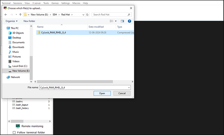Click the Help question mark icon
Screen dimensions: 224x135
pyautogui.click(x=129, y=21)
